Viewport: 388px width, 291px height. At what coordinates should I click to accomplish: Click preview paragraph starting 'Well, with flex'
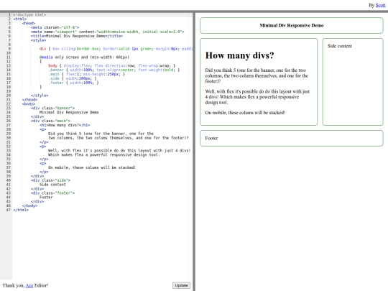(257, 97)
